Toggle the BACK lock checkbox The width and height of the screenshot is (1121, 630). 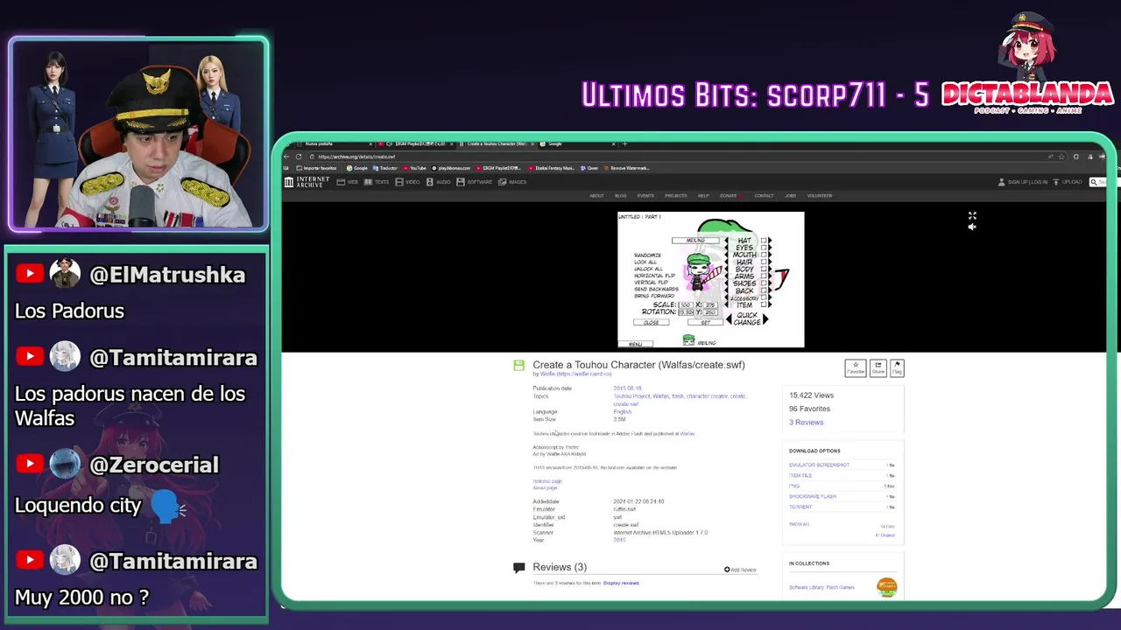(764, 290)
